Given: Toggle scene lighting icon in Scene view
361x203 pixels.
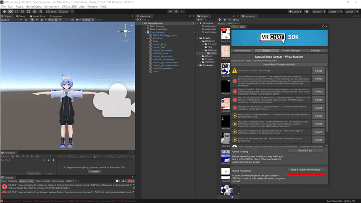Looking at the screenshot, I should (32, 20).
